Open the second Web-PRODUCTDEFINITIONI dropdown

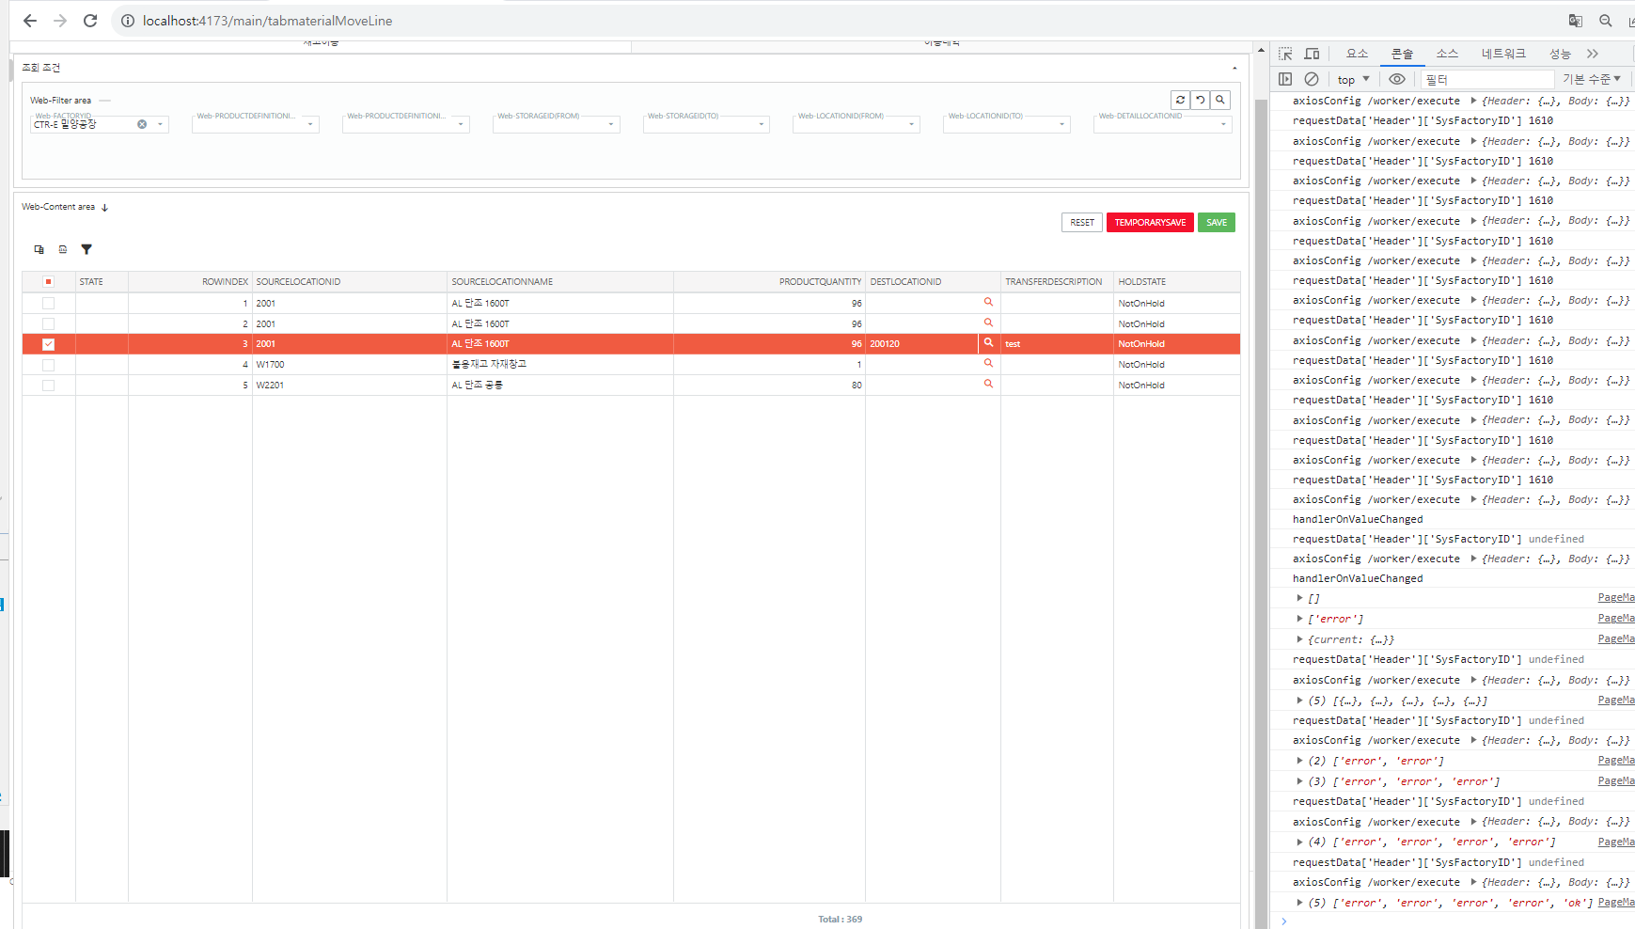tap(461, 124)
